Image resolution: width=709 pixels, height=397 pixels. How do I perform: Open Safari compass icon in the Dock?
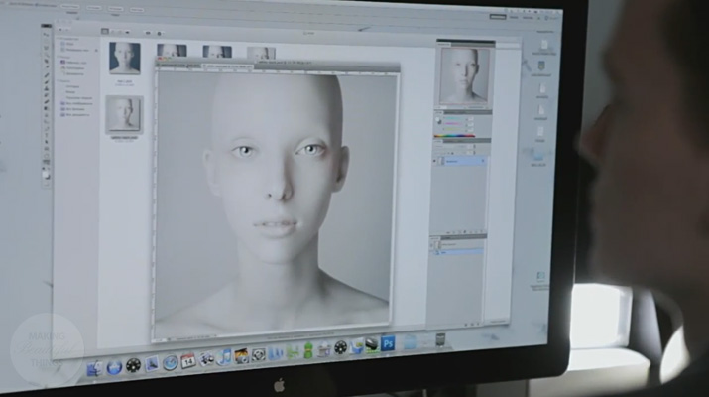[170, 362]
